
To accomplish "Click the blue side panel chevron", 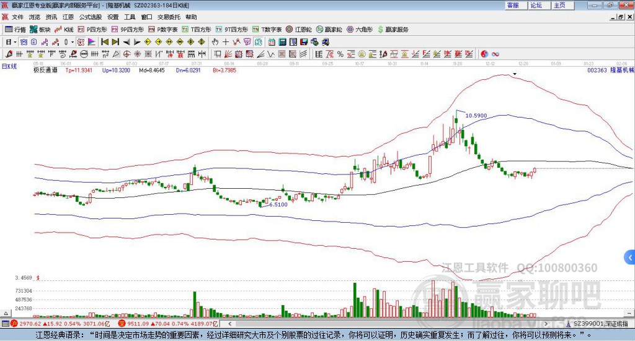I will click(x=630, y=257).
